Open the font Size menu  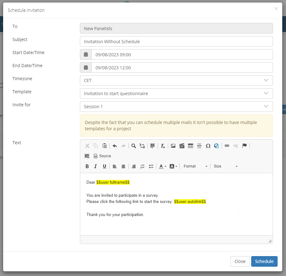225,166
